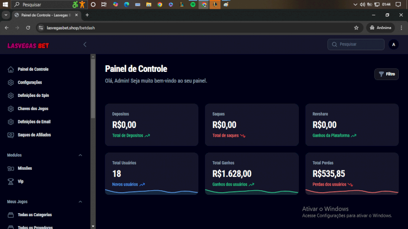This screenshot has width=408, height=229.
Task: Open Saques de Afiliados page
Action: [x=34, y=135]
